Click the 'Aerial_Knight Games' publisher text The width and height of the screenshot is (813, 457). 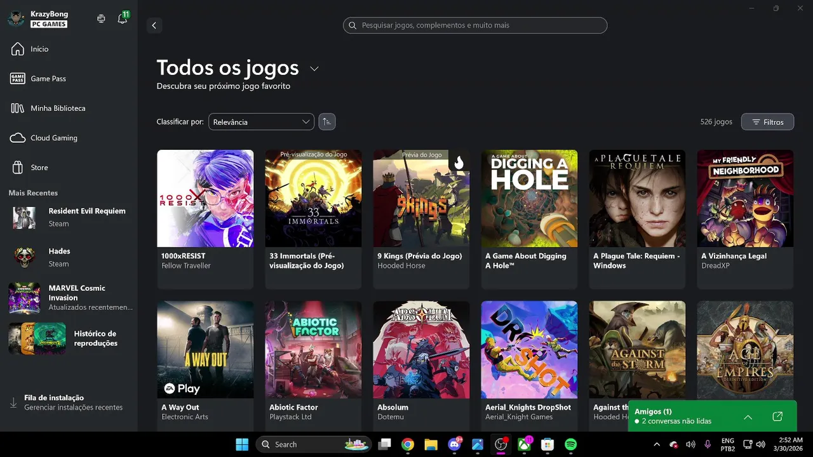519,417
